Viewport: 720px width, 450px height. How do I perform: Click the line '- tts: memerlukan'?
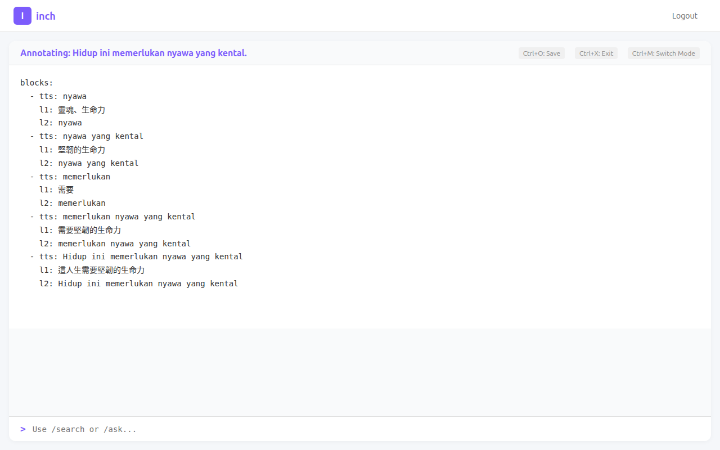[x=70, y=177]
